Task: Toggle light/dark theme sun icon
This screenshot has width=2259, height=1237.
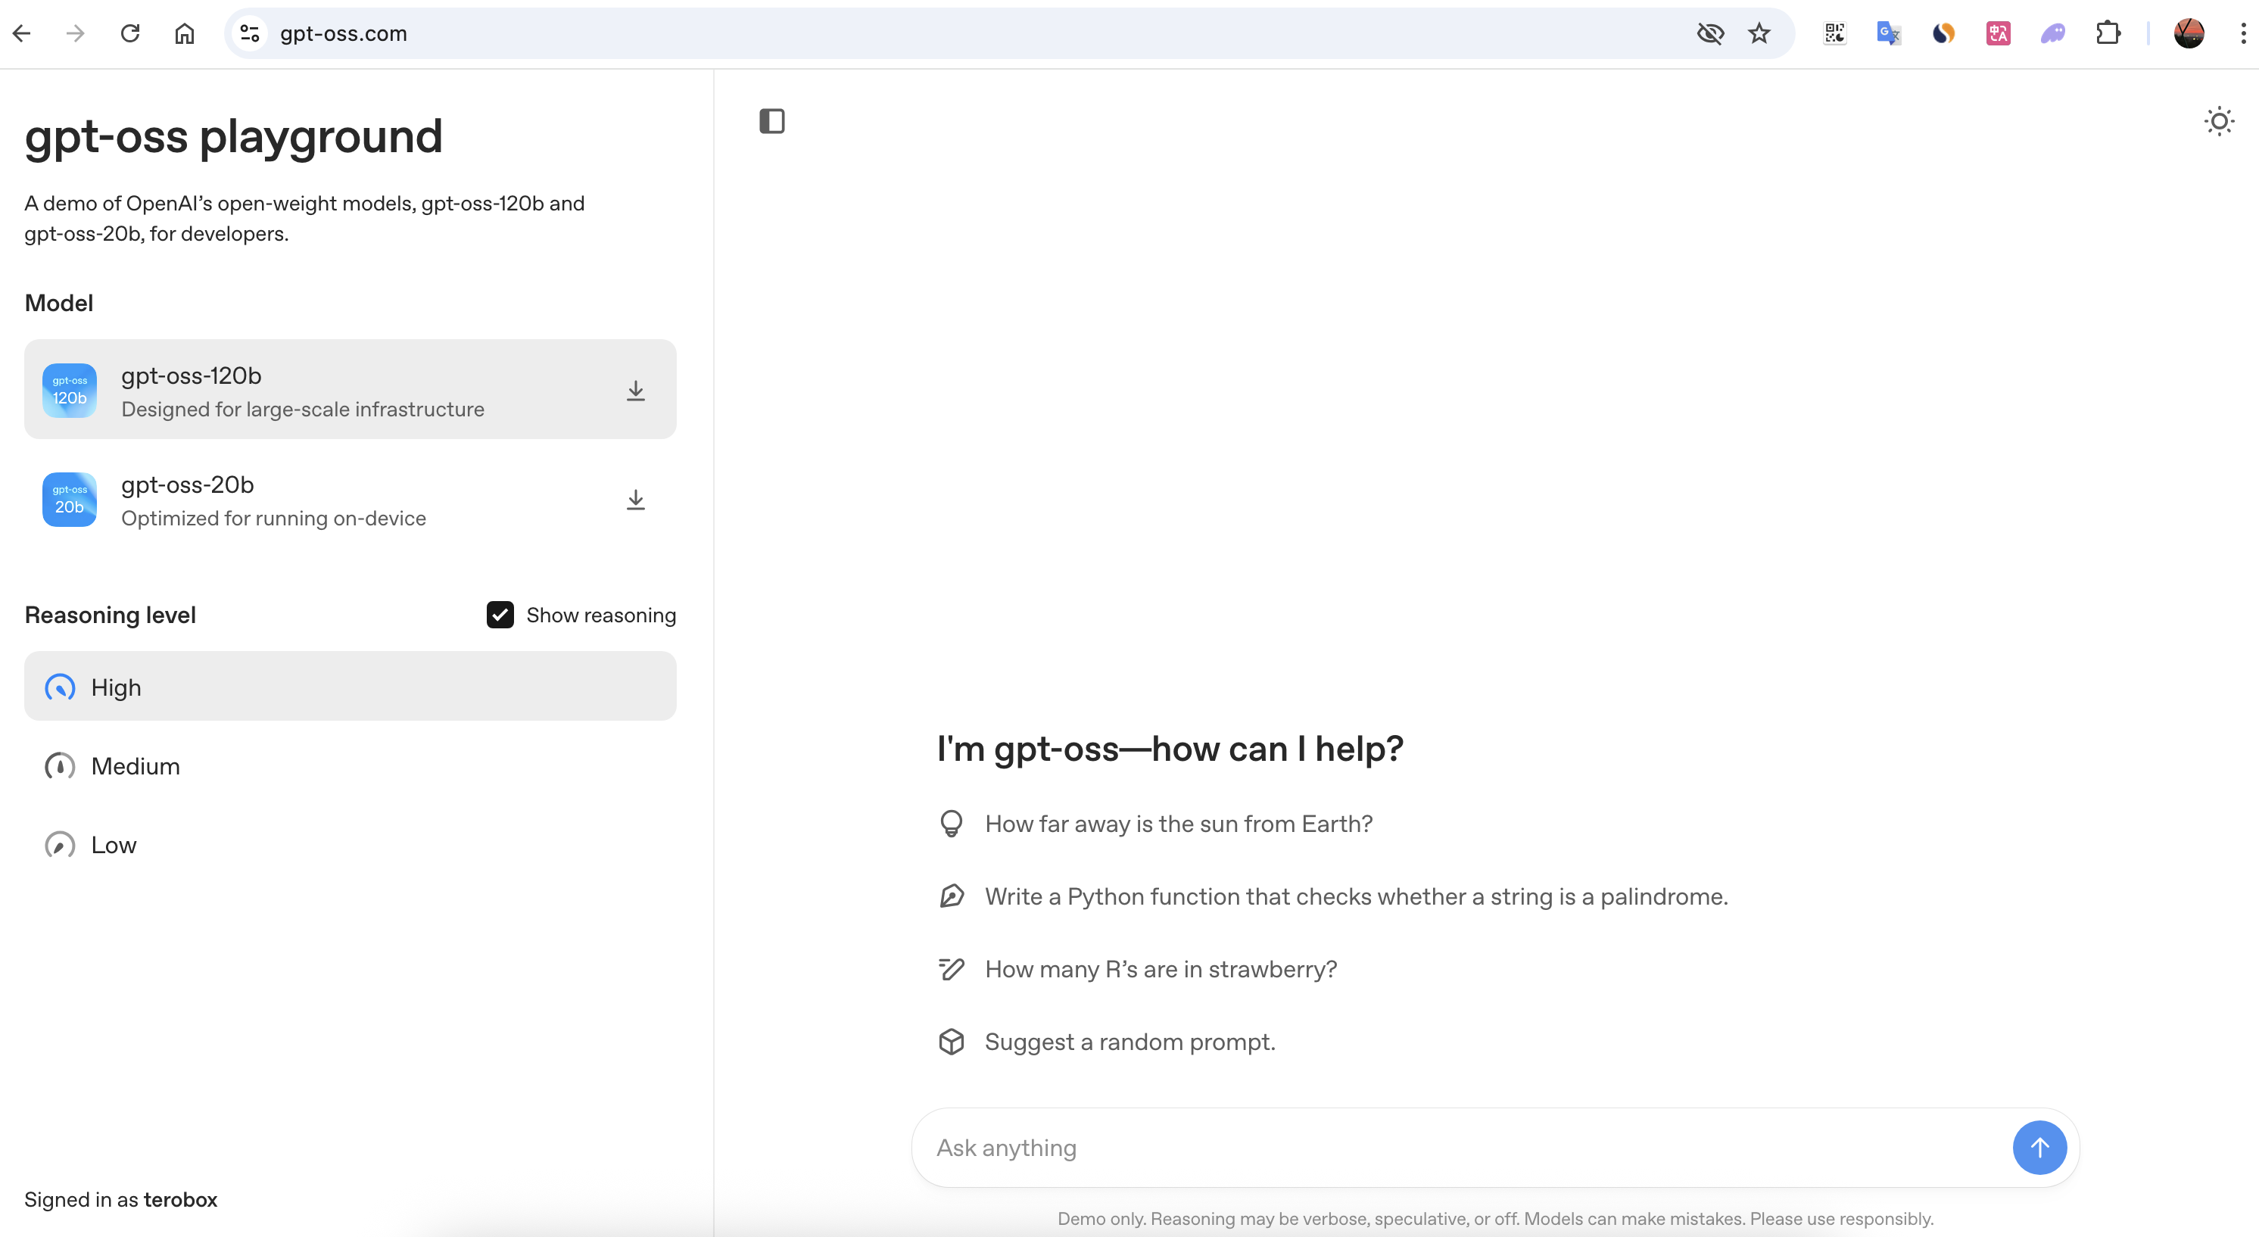Action: [x=2219, y=121]
